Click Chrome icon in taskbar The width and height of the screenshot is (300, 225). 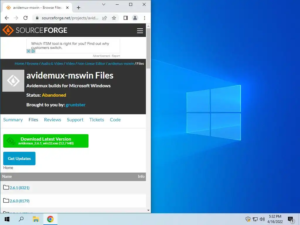pyautogui.click(x=50, y=219)
